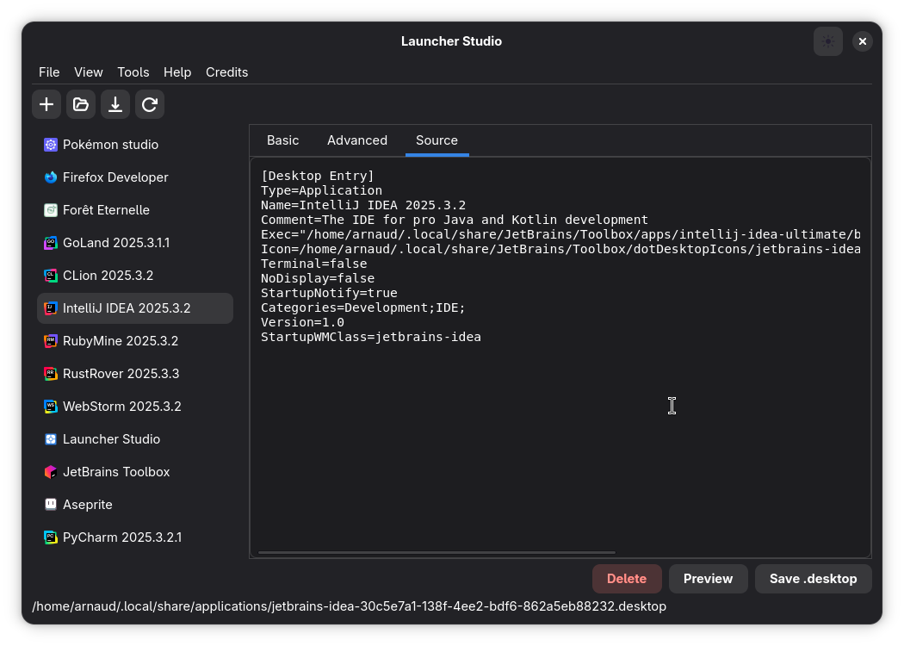
Task: Select 'GoLand 2025.3.1.1' entry text
Action: 116,243
